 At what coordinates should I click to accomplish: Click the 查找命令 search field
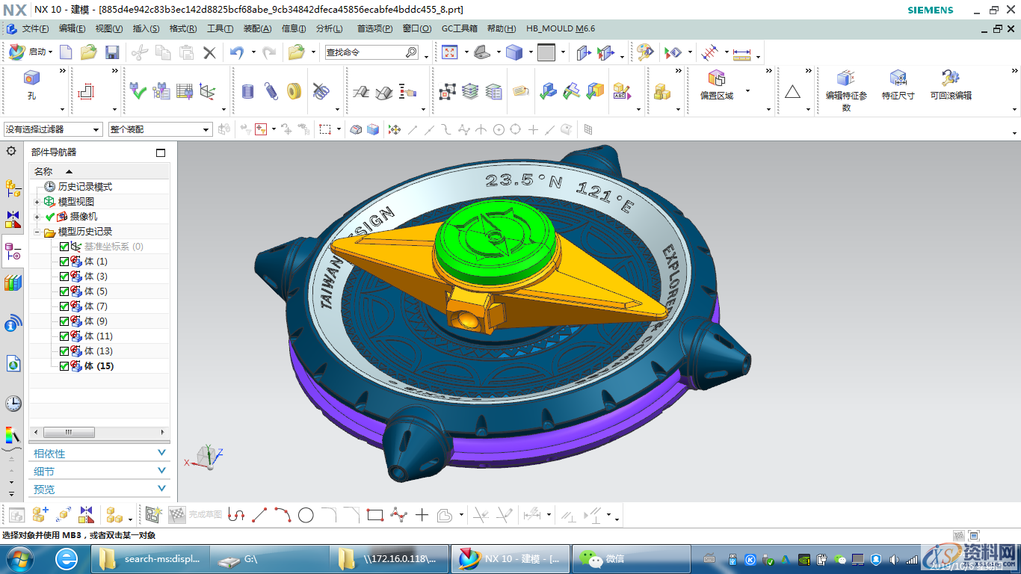tap(365, 52)
